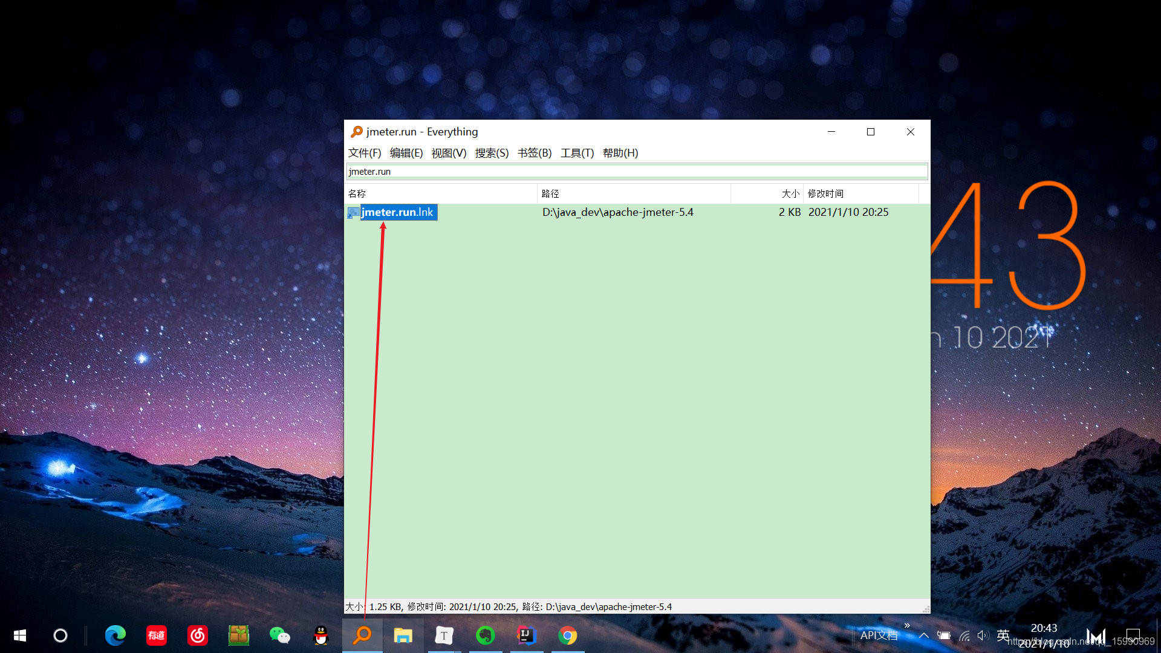Expand hidden system tray icons chevron

pyautogui.click(x=923, y=635)
